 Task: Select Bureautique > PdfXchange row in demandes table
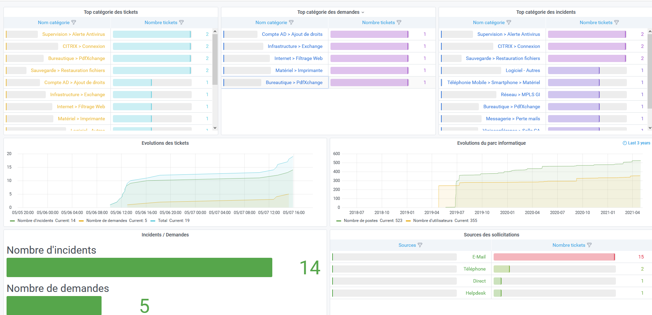294,82
